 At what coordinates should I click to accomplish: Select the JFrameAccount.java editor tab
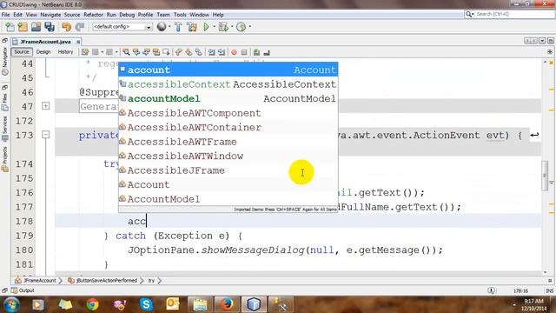45,42
